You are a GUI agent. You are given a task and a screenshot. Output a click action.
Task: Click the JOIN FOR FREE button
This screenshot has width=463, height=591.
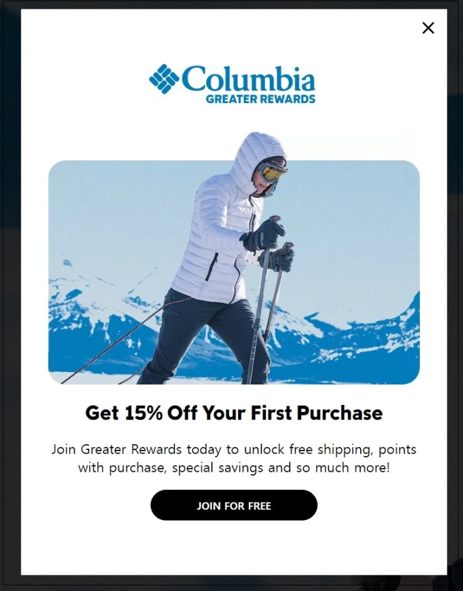pyautogui.click(x=234, y=505)
